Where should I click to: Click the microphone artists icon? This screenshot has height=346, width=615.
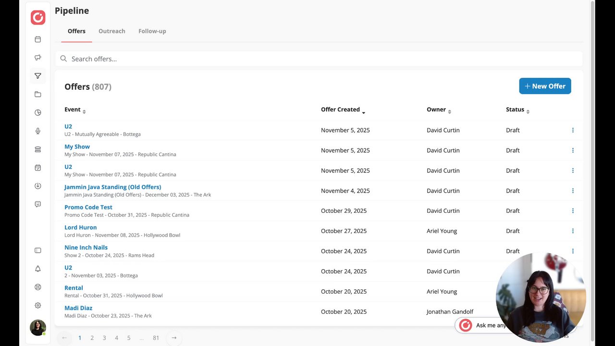tap(38, 131)
